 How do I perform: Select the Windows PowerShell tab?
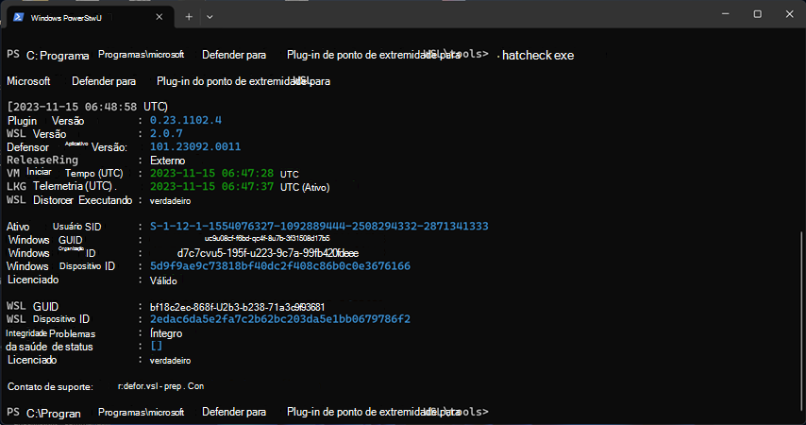pyautogui.click(x=88, y=18)
